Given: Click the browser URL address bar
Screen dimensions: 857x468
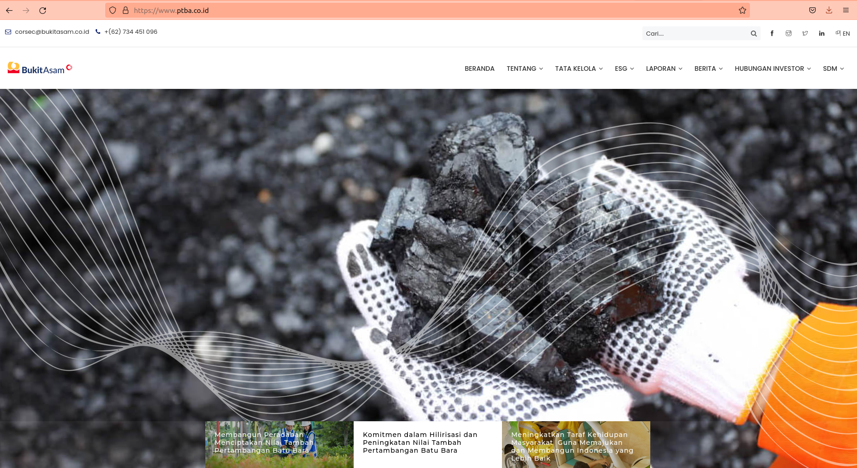Looking at the screenshot, I should [x=426, y=10].
